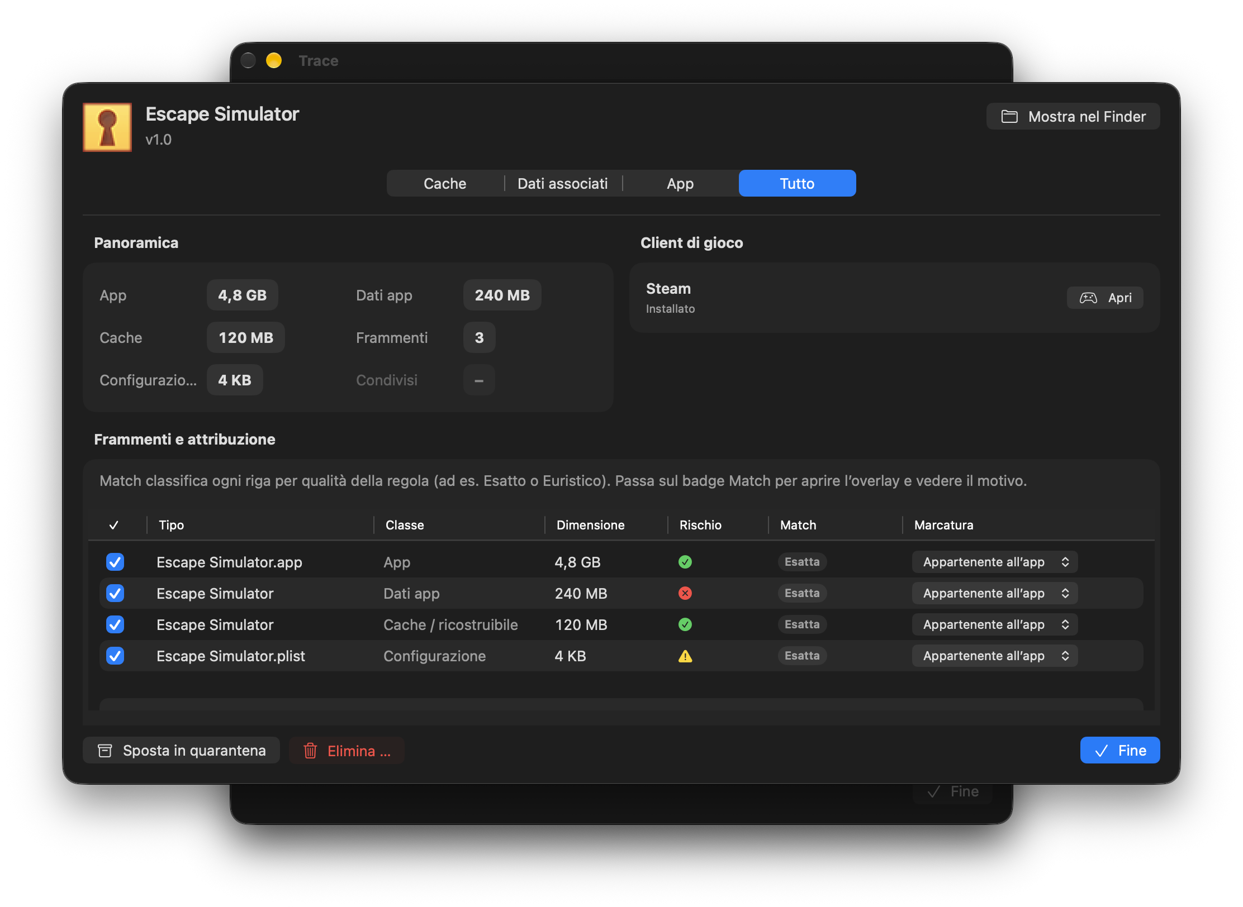
Task: Click the Esatta badge in Dati app row
Action: (x=802, y=593)
